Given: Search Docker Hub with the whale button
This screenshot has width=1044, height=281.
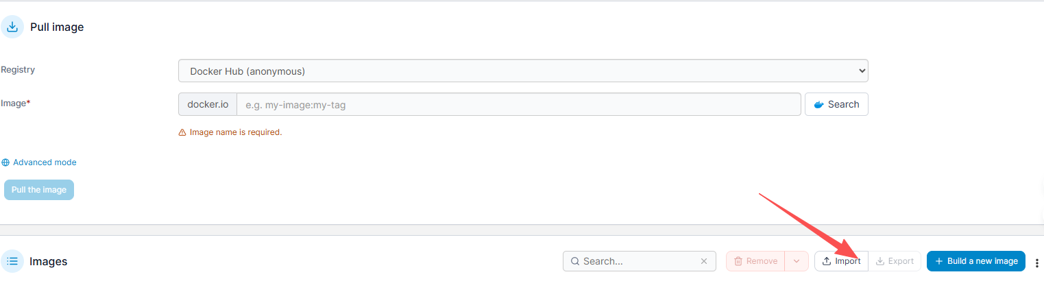Looking at the screenshot, I should (836, 104).
